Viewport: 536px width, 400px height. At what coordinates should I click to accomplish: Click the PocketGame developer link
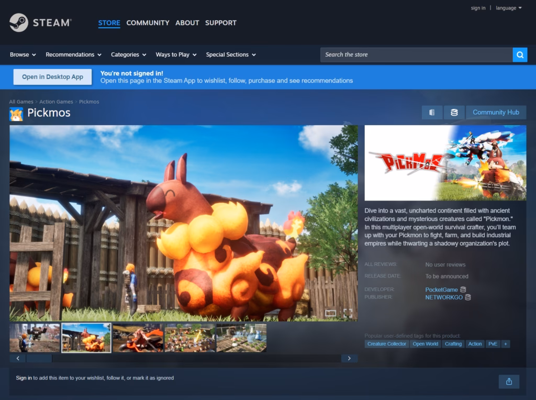(x=441, y=290)
